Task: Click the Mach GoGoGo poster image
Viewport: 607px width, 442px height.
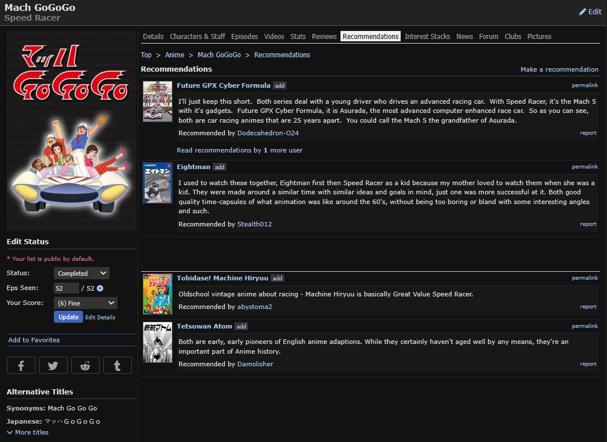Action: point(71,131)
